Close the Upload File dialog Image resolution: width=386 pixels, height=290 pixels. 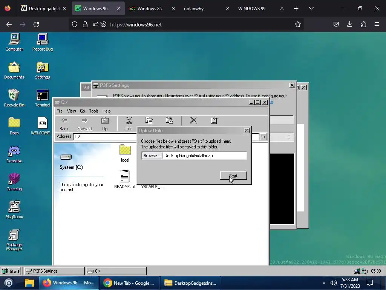[247, 130]
